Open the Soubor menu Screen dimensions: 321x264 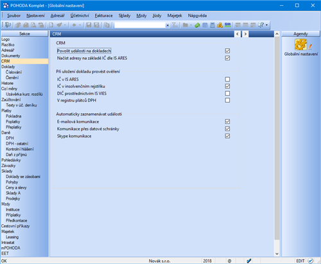pyautogui.click(x=13, y=15)
